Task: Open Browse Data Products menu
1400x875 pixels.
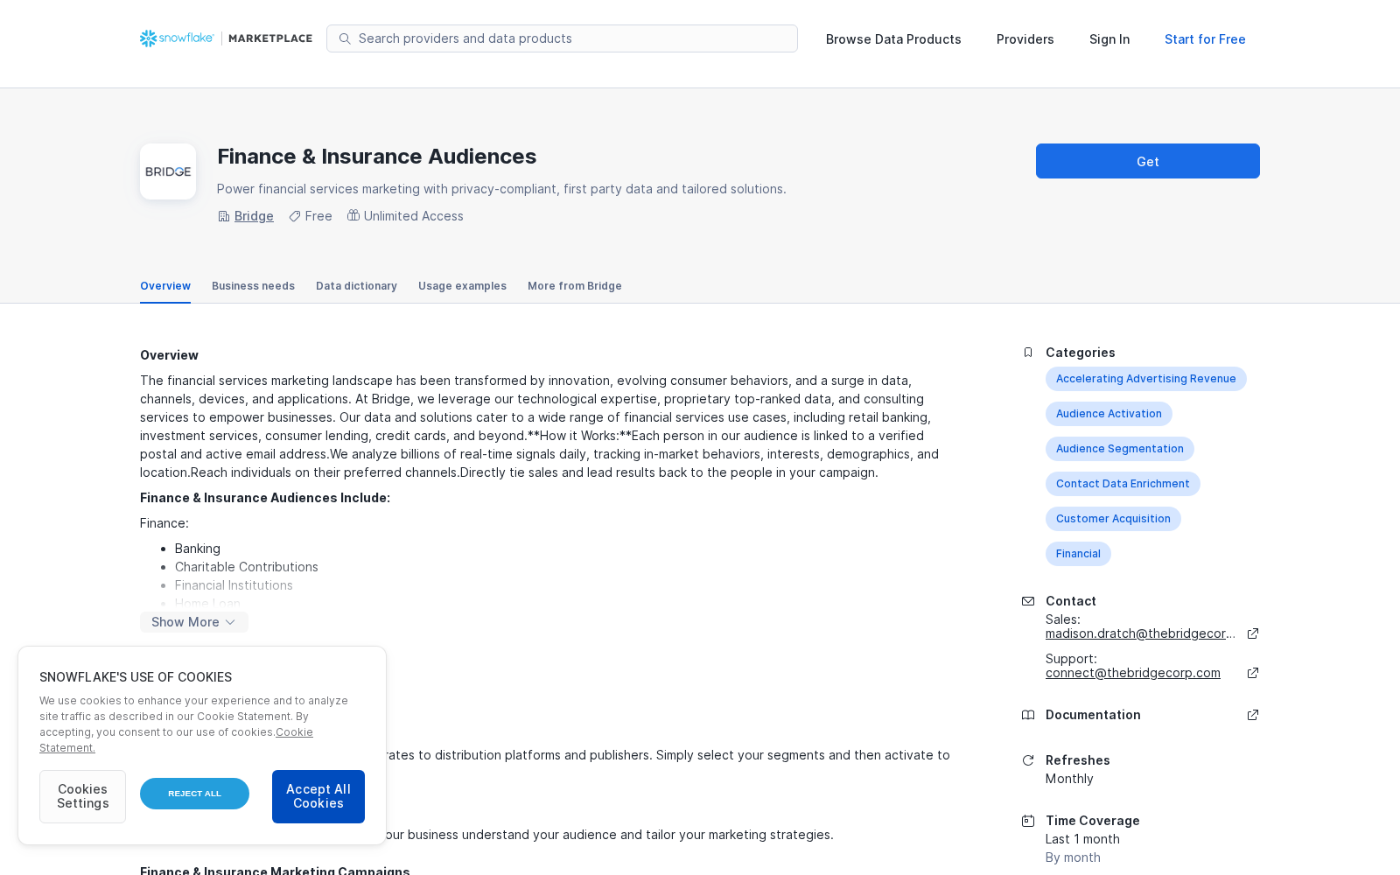Action: point(893,39)
